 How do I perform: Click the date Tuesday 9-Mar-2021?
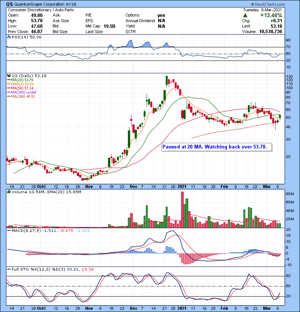(262, 10)
